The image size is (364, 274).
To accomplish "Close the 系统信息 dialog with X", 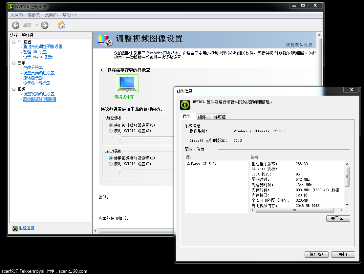I will pos(352,90).
